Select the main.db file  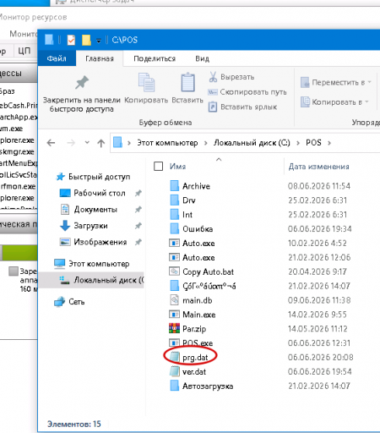click(x=191, y=300)
